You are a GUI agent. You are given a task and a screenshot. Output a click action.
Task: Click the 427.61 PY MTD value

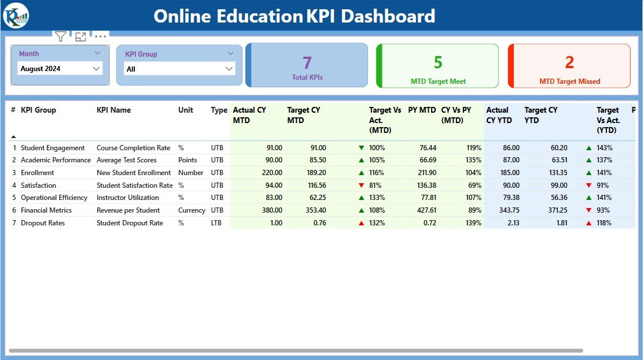pos(426,210)
